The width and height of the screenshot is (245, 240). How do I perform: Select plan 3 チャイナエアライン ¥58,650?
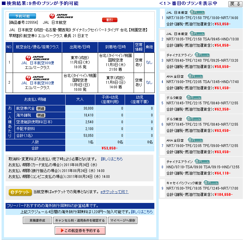pos(201,61)
